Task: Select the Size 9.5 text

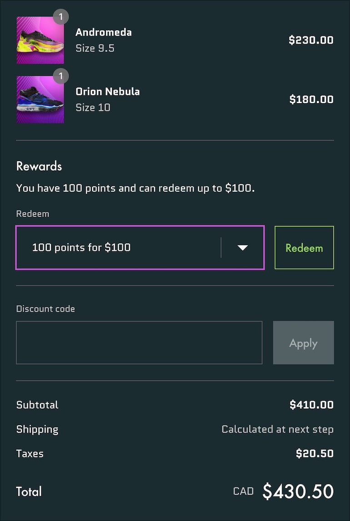Action: [x=95, y=48]
